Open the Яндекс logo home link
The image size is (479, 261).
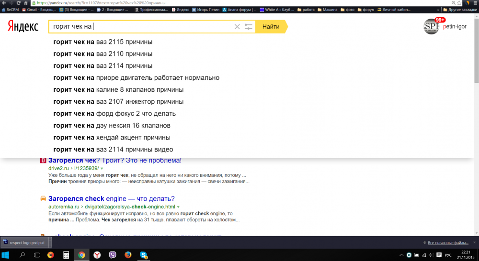pyautogui.click(x=23, y=26)
